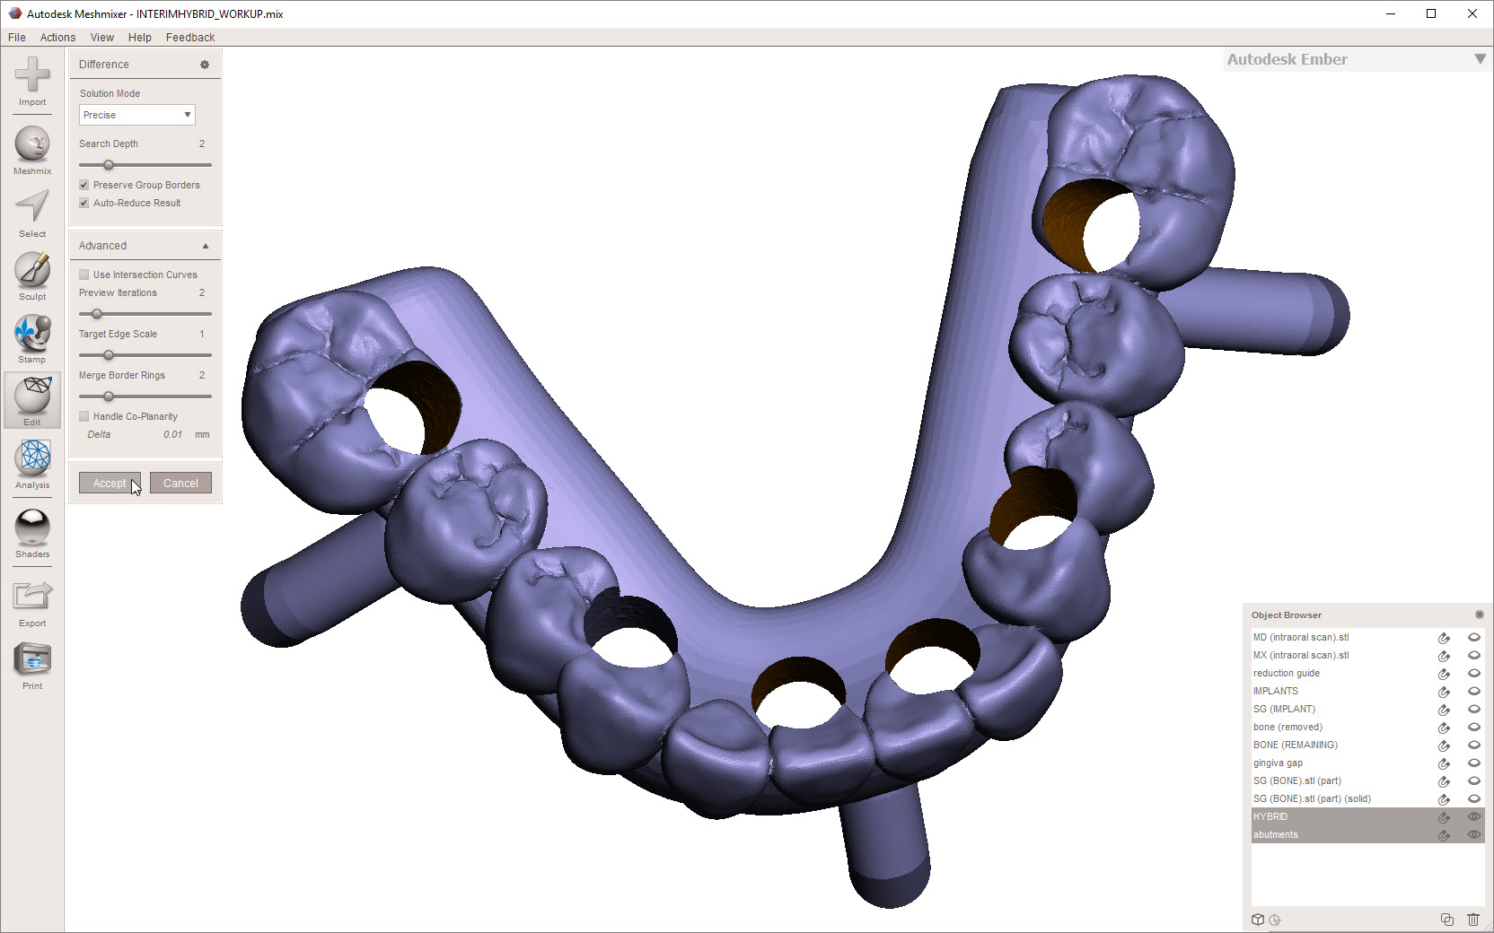Viewport: 1494px width, 933px height.
Task: Click the Delta value field
Action: [x=173, y=434]
